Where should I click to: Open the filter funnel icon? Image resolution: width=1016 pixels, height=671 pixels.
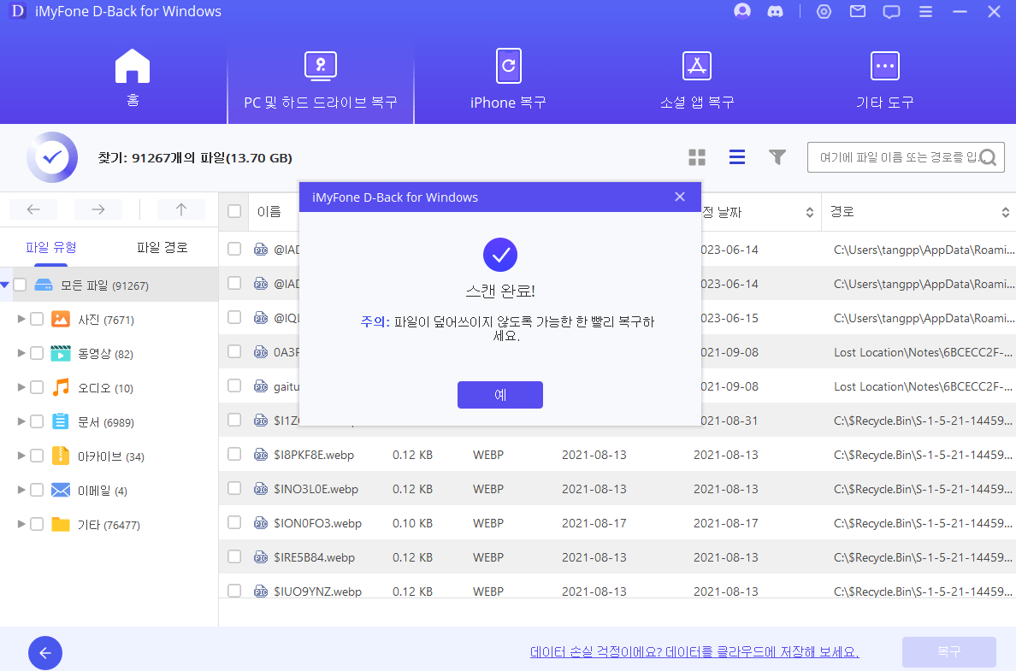coord(777,157)
